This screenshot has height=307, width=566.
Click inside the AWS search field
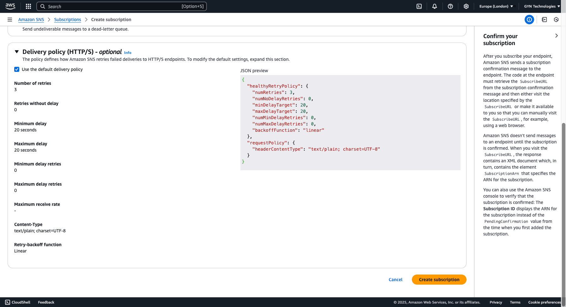click(x=122, y=6)
